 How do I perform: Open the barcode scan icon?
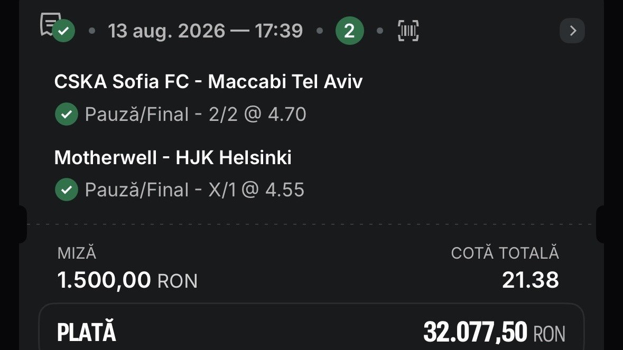click(408, 31)
